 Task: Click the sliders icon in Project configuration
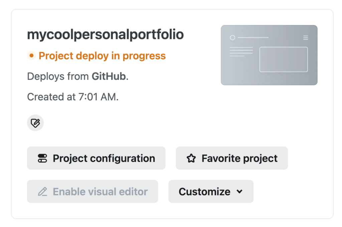click(x=42, y=158)
